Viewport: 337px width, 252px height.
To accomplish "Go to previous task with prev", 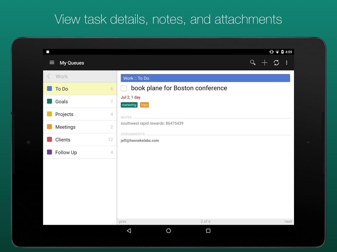I will (123, 221).
